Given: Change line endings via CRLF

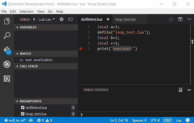Looking at the screenshot, I should [168, 120].
